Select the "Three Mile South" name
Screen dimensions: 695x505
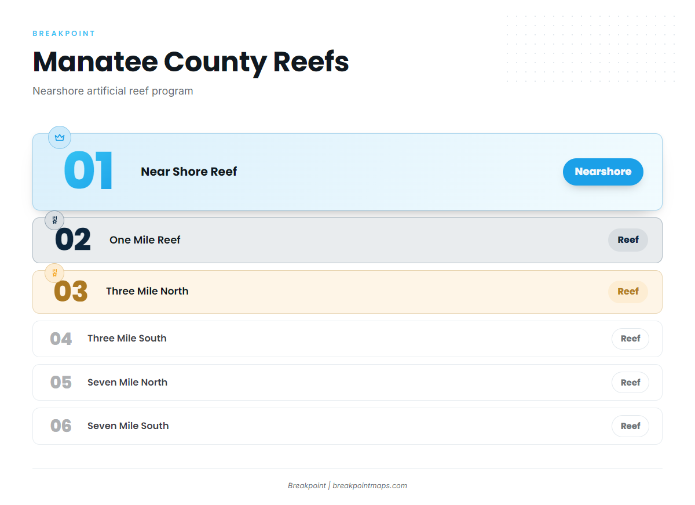127,339
